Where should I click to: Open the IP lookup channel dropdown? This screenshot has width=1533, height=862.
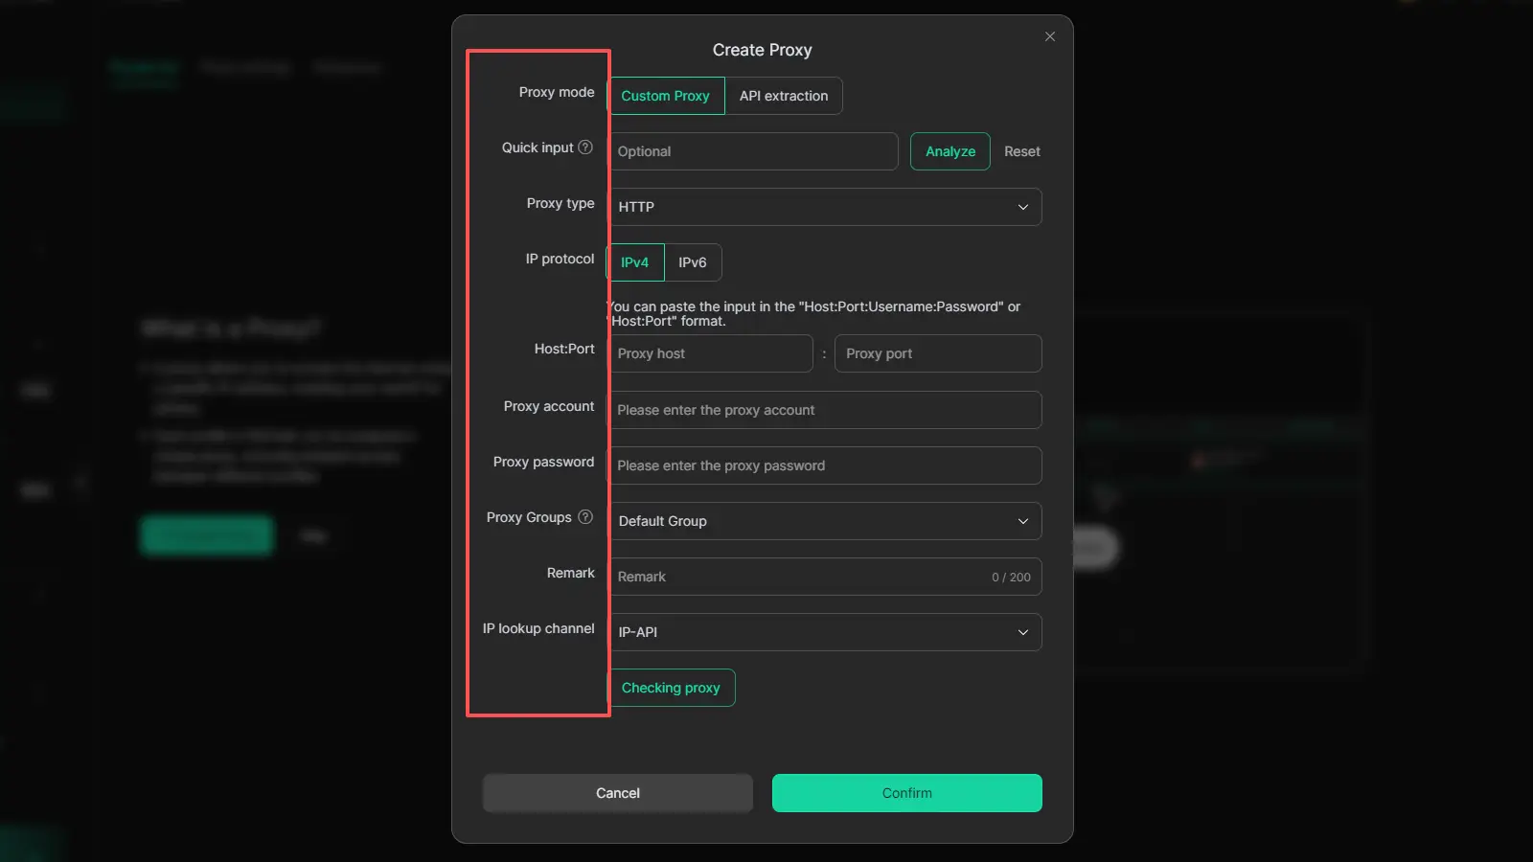[824, 632]
